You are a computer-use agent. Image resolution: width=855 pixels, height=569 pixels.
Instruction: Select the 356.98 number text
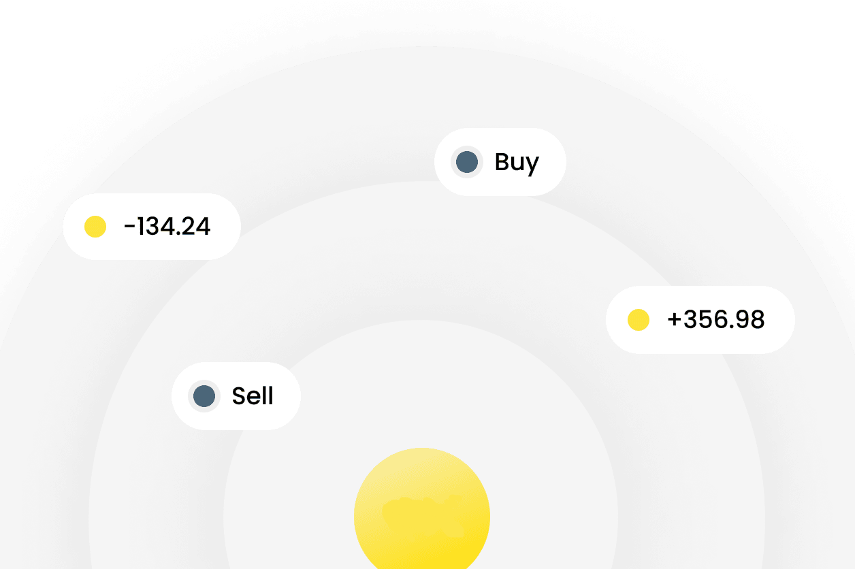(x=724, y=320)
